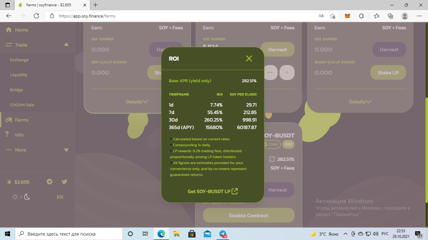Open the translate page icon
The image size is (428, 240).
[321, 16]
